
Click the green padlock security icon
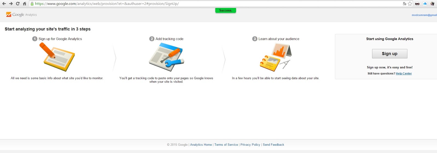tap(32, 4)
